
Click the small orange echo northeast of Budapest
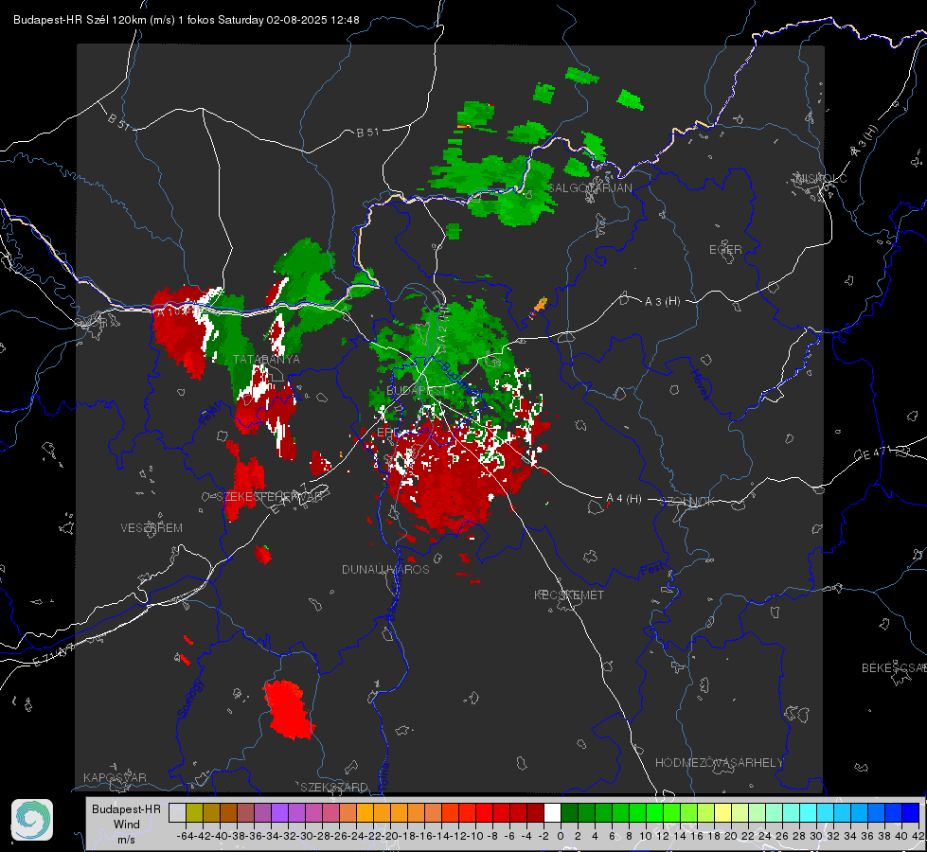click(x=538, y=308)
